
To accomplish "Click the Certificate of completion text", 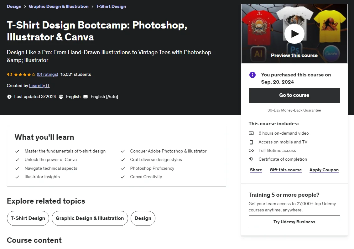I will pyautogui.click(x=283, y=159).
